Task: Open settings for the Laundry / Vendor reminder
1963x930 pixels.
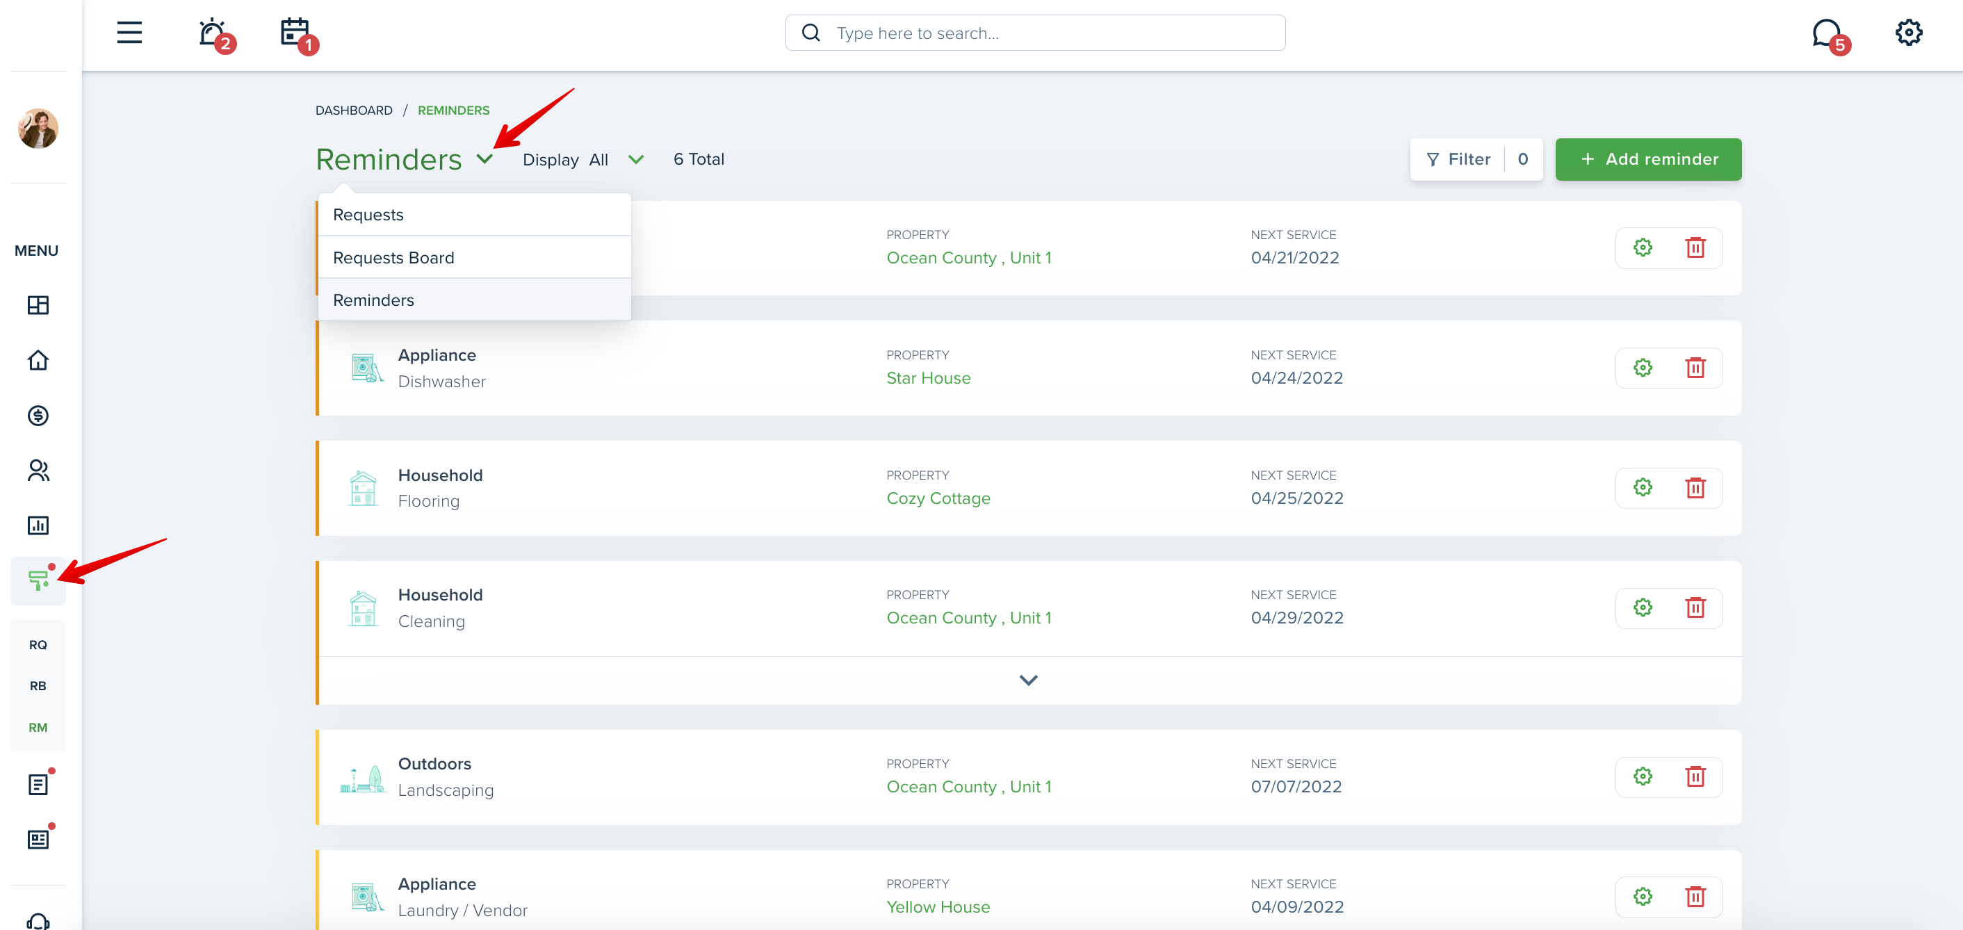Action: click(x=1642, y=897)
